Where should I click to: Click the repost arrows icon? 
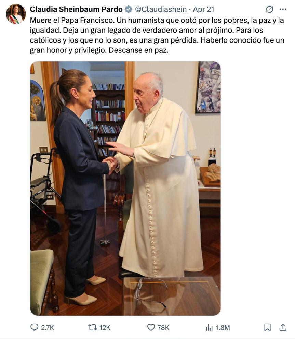[x=93, y=327]
